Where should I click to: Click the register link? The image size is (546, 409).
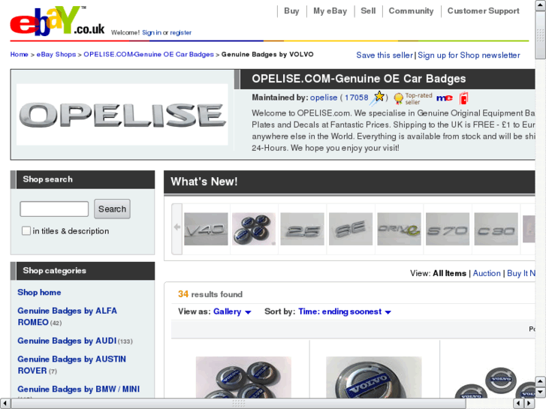[181, 32]
